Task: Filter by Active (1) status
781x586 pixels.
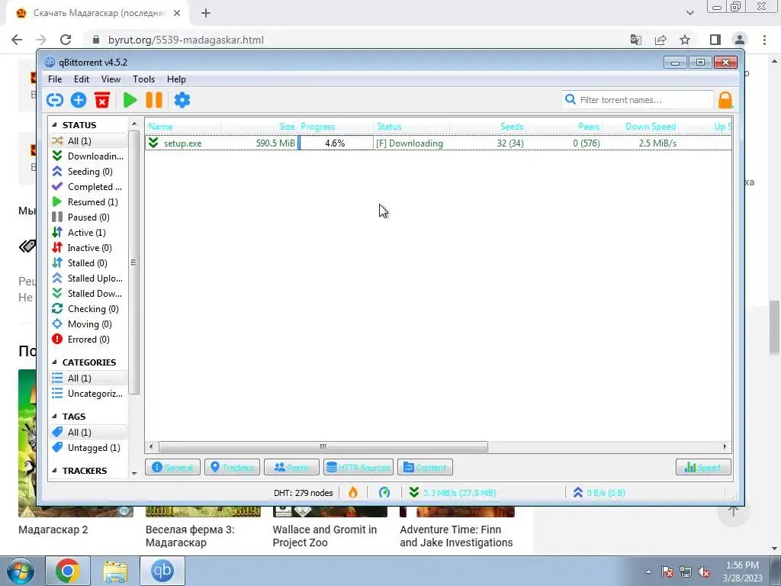Action: pyautogui.click(x=88, y=233)
